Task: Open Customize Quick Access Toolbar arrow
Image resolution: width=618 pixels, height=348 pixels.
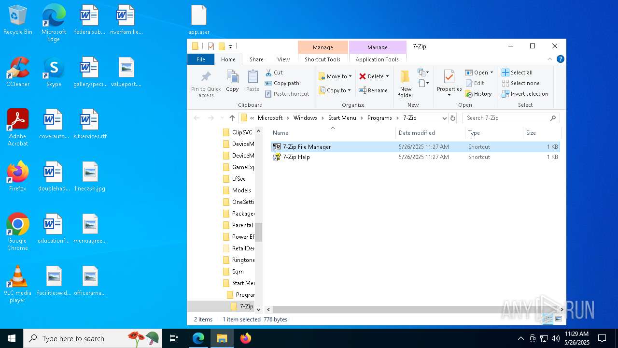Action: 230,47
